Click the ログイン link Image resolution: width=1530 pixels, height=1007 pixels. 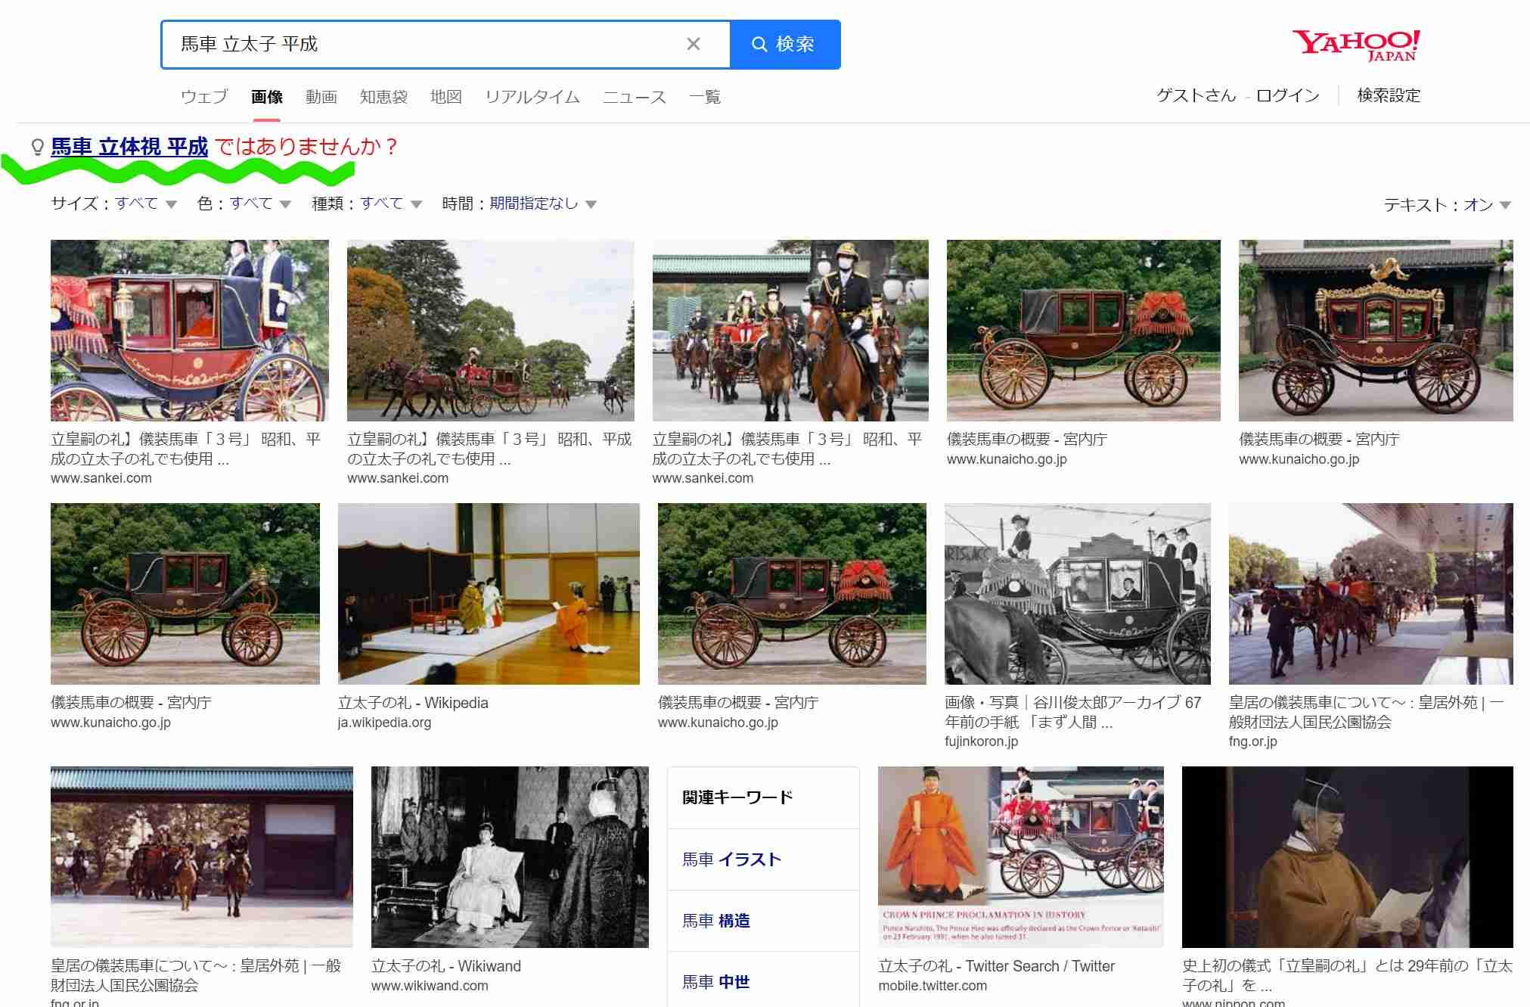1287,95
